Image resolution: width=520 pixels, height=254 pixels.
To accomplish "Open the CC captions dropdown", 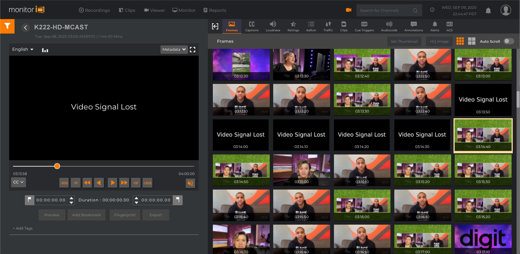I will [18, 182].
